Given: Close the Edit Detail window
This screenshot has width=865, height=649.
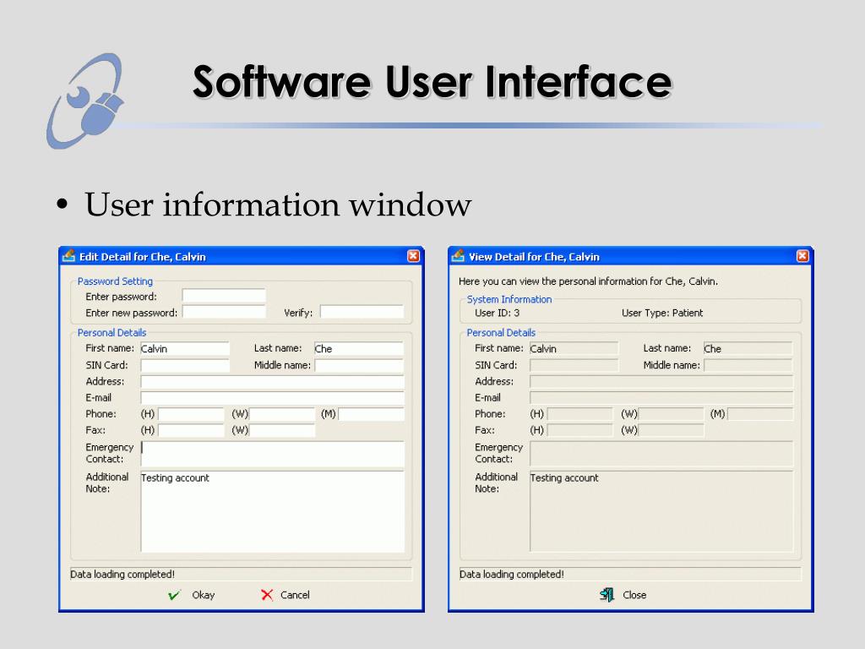Looking at the screenshot, I should coord(413,256).
